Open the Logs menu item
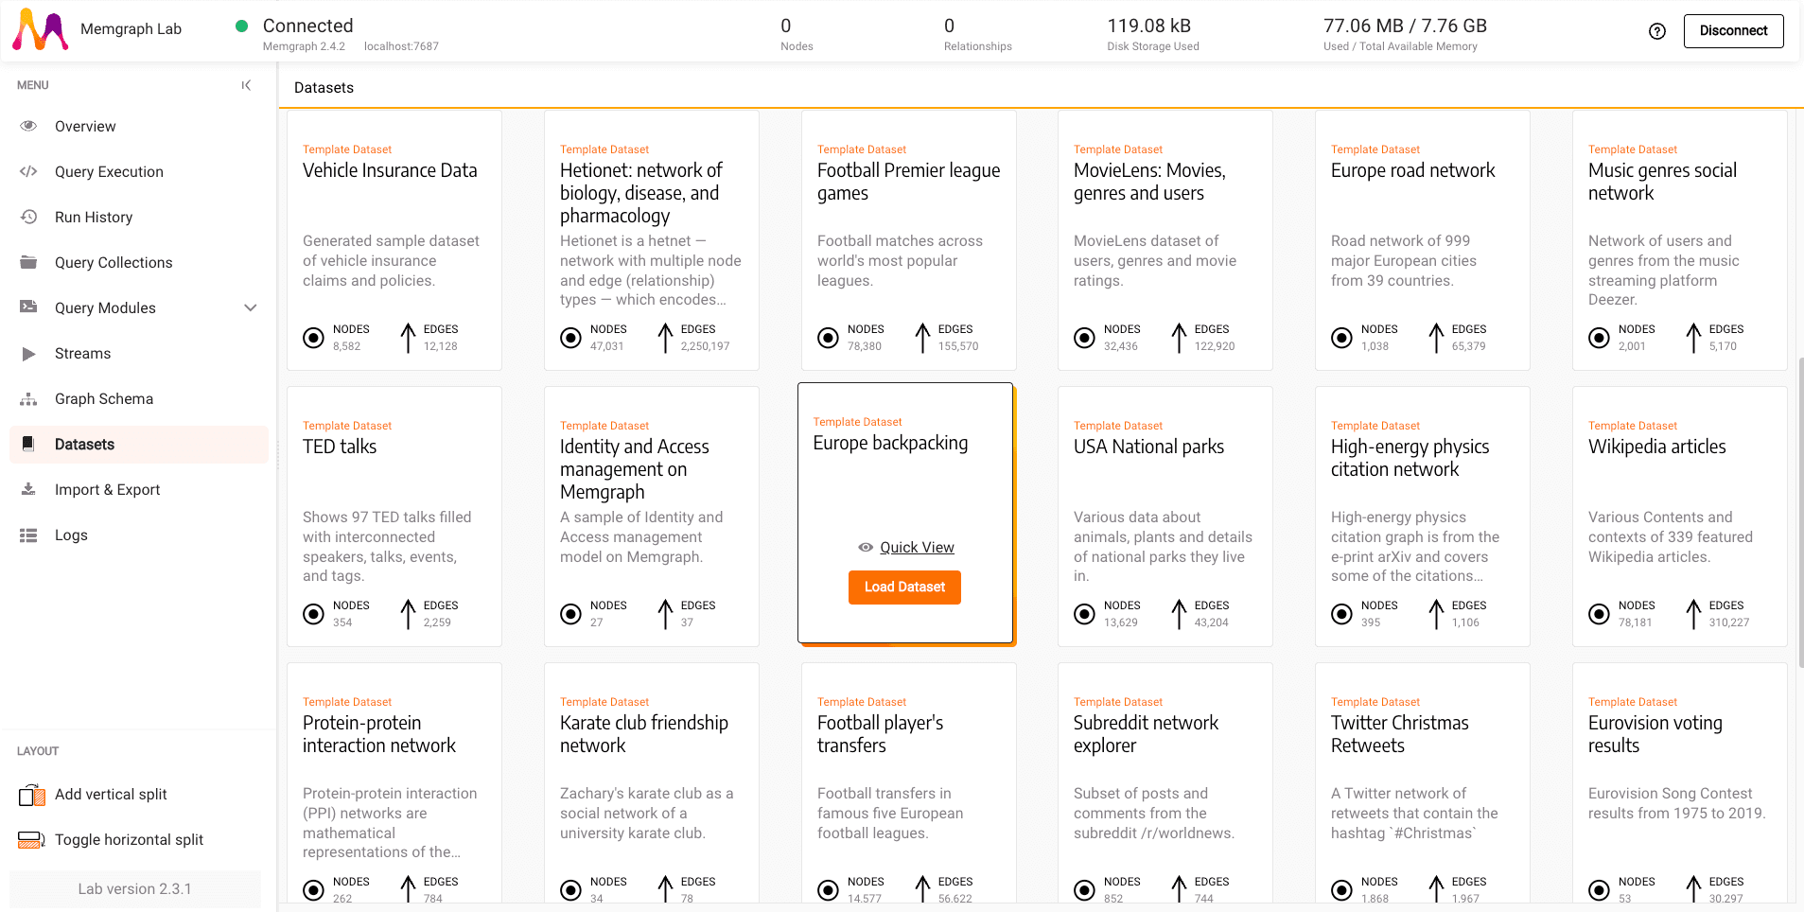 click(71, 535)
